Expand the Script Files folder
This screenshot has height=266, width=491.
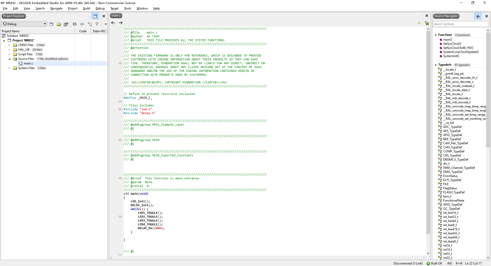pyautogui.click(x=10, y=54)
